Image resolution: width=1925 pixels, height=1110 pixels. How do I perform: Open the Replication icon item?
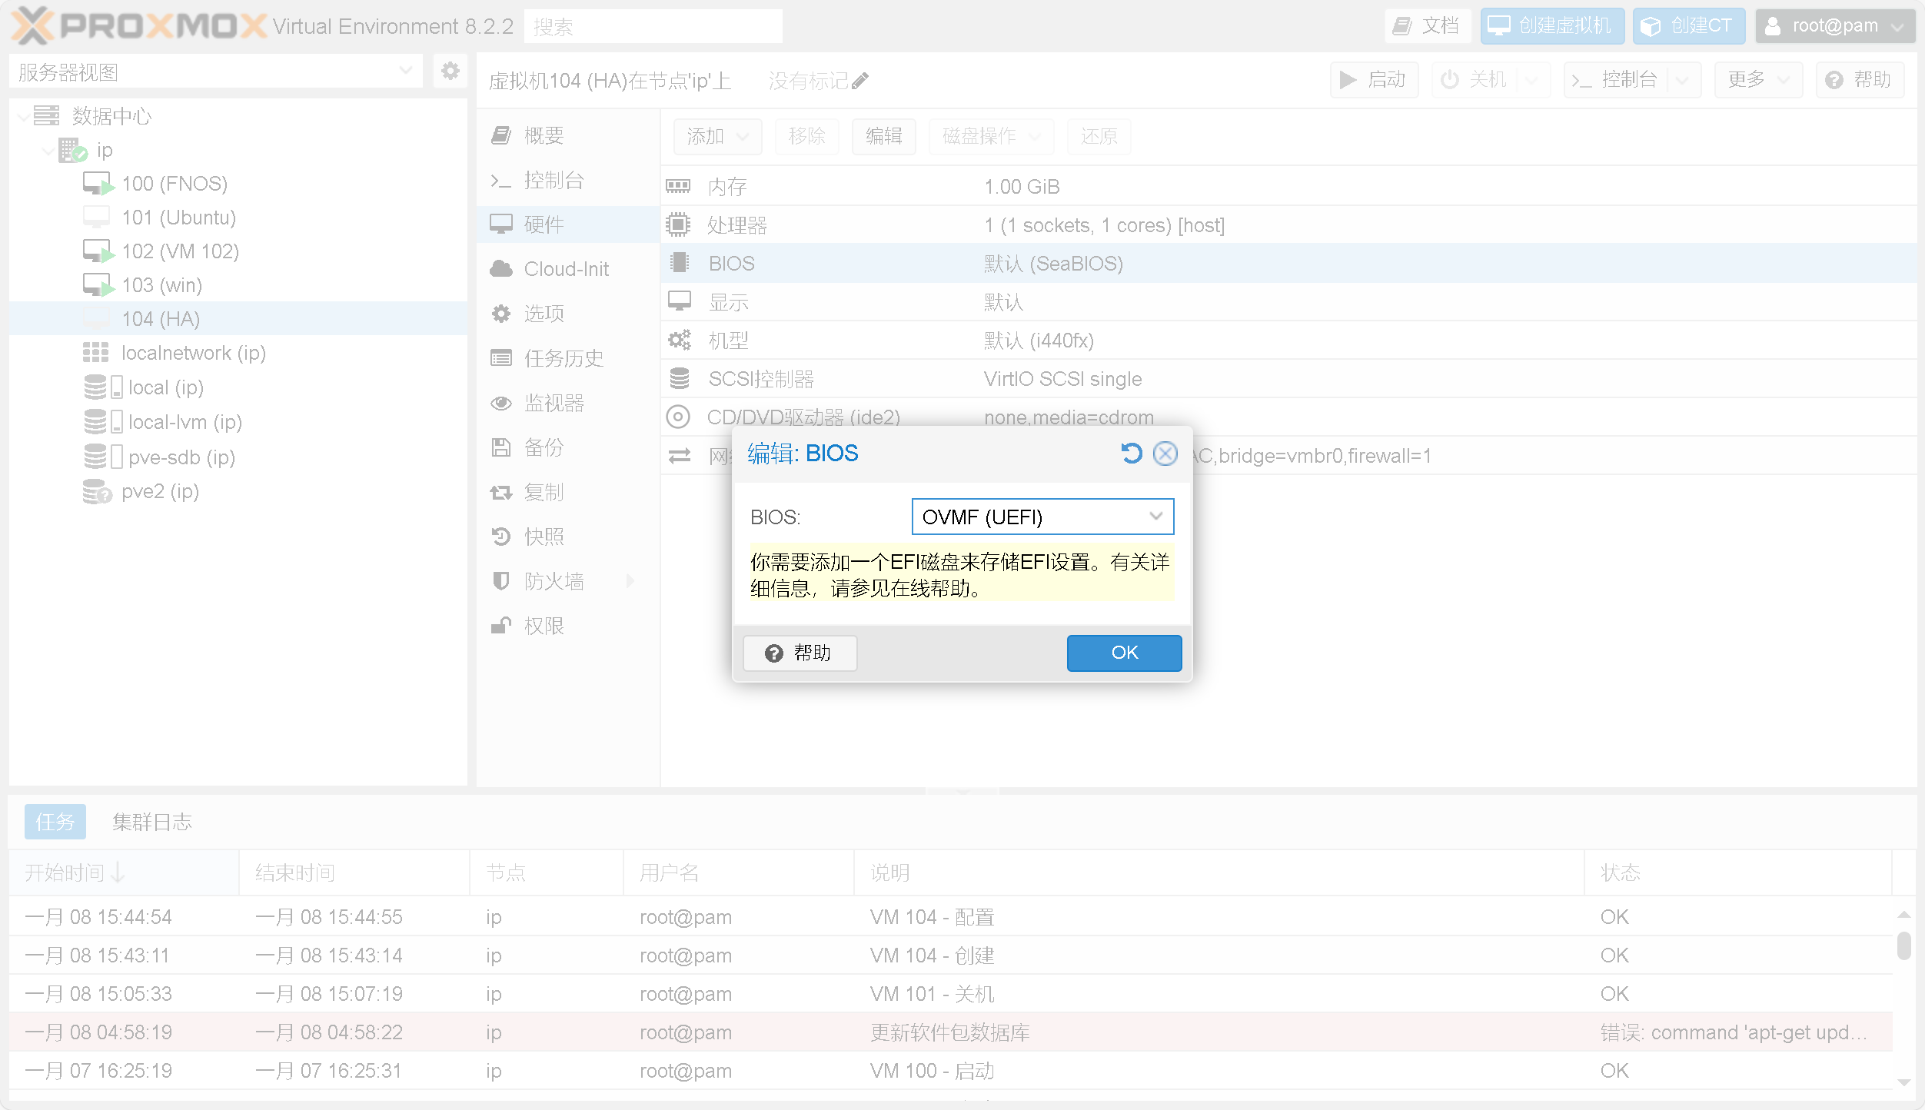pos(501,492)
